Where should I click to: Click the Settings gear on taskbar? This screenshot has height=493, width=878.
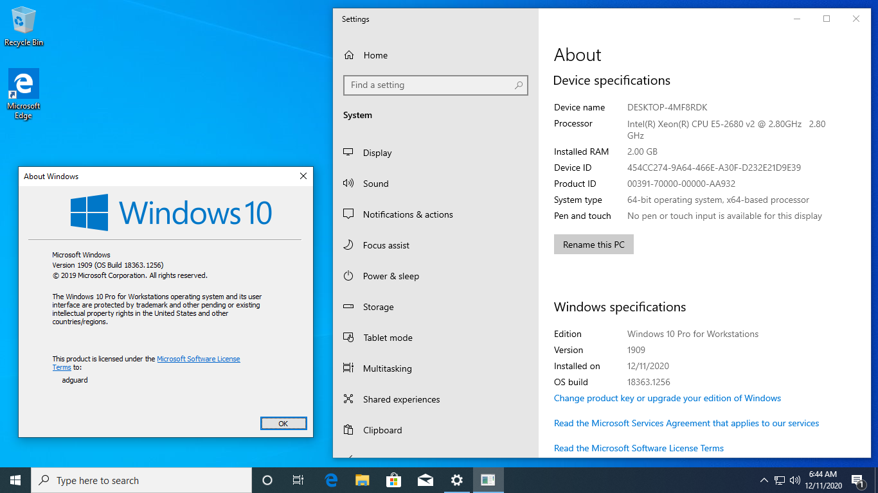[x=457, y=480]
